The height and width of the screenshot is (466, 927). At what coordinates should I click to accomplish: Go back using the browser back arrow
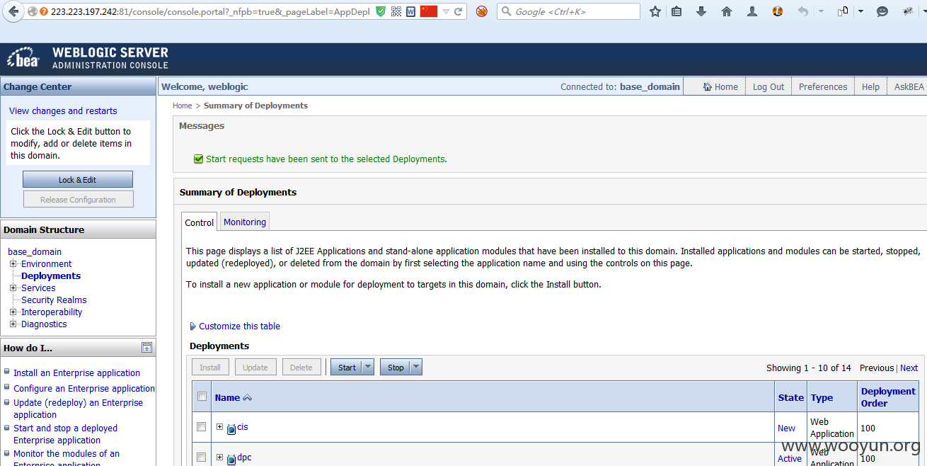(13, 11)
